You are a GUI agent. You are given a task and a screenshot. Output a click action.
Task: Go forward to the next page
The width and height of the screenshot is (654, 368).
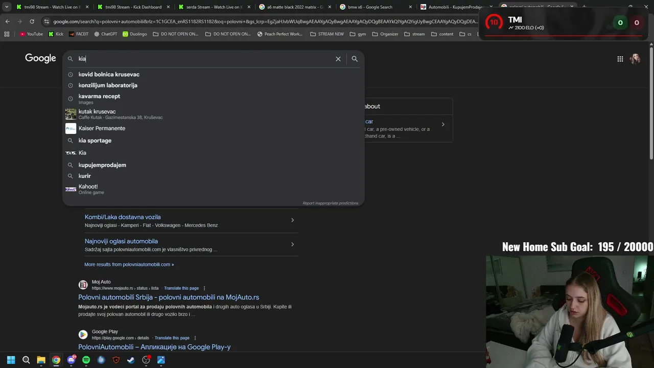tap(19, 21)
